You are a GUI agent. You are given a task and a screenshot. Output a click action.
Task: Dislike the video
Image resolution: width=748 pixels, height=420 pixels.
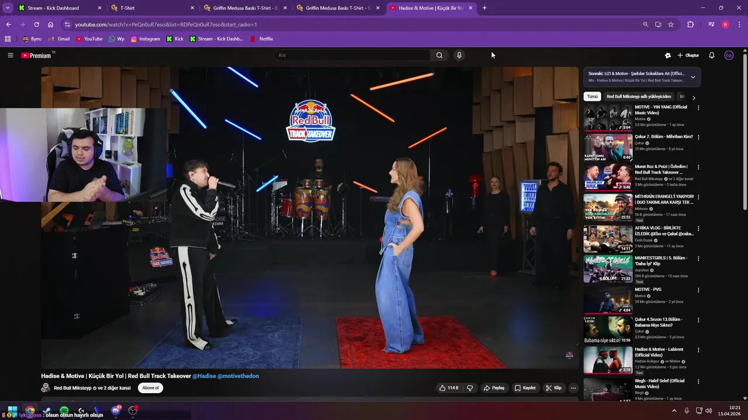470,388
